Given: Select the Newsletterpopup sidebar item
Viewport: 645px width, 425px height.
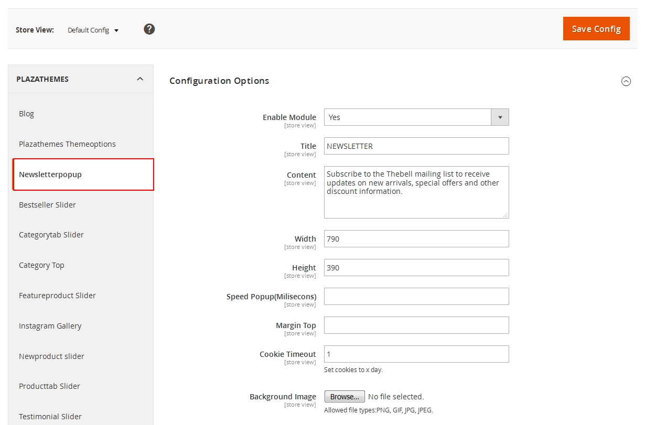Looking at the screenshot, I should click(x=50, y=175).
